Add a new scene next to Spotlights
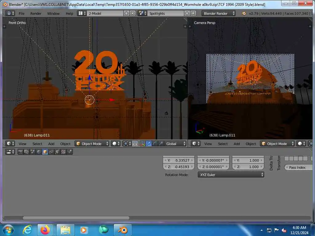This screenshot has height=236, width=315. click(187, 13)
